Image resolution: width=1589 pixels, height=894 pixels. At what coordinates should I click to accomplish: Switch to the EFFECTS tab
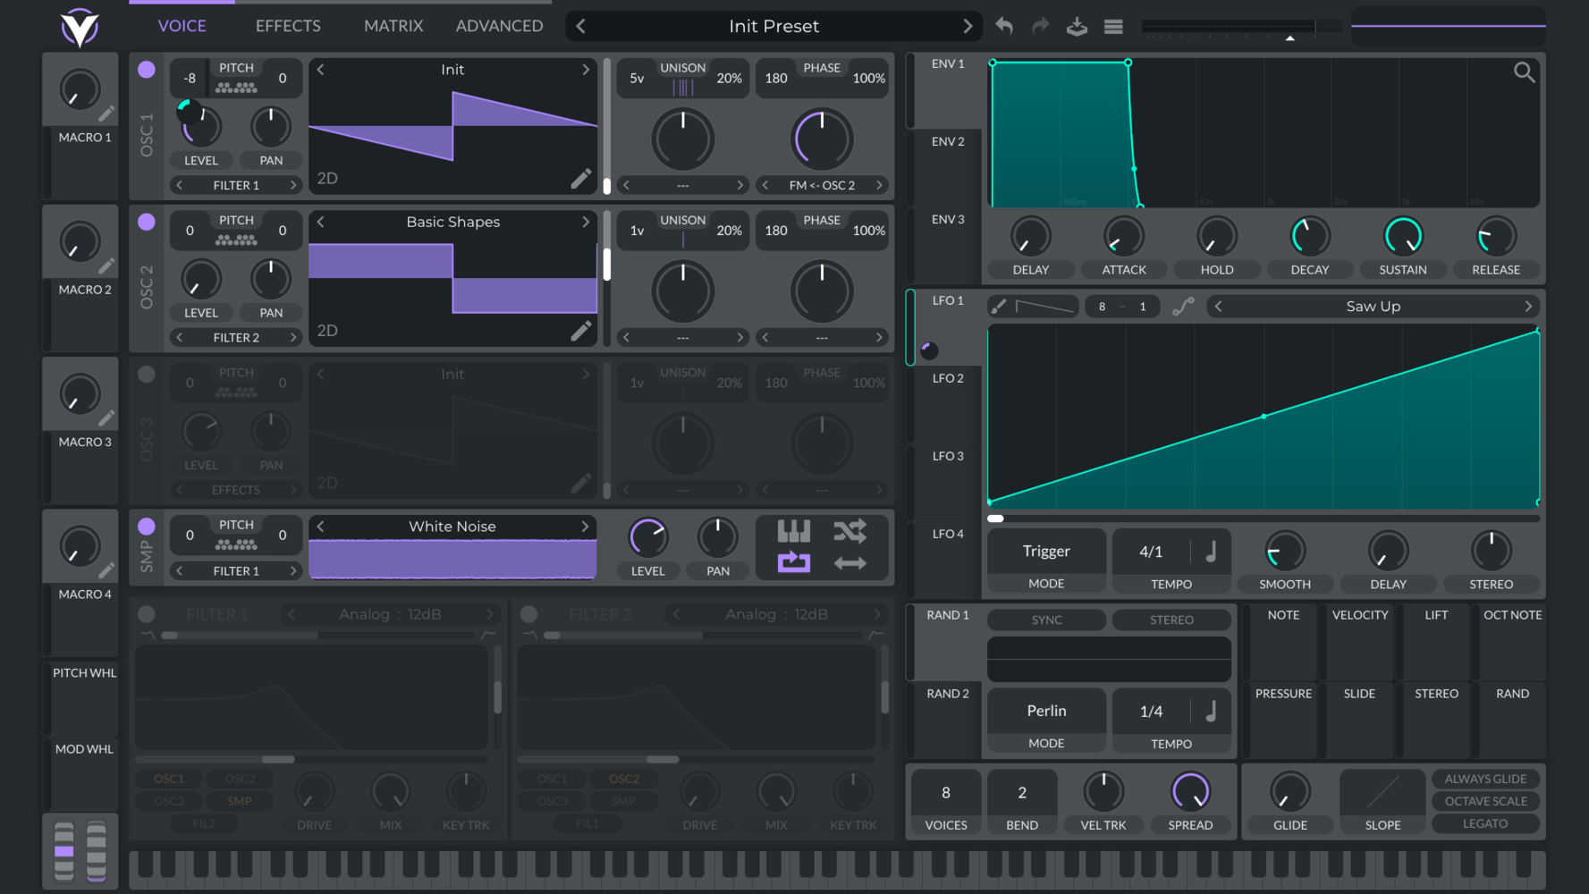tap(288, 26)
